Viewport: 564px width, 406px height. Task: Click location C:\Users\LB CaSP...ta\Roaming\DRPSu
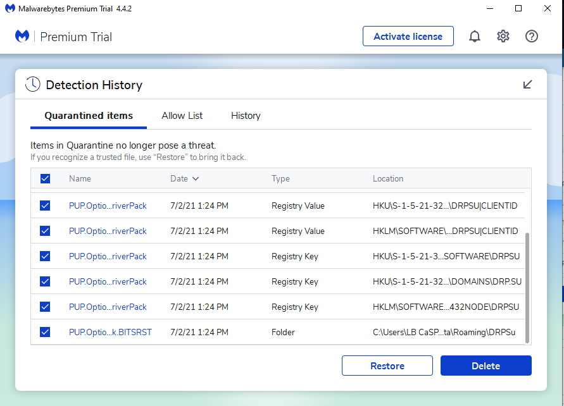[x=444, y=332]
